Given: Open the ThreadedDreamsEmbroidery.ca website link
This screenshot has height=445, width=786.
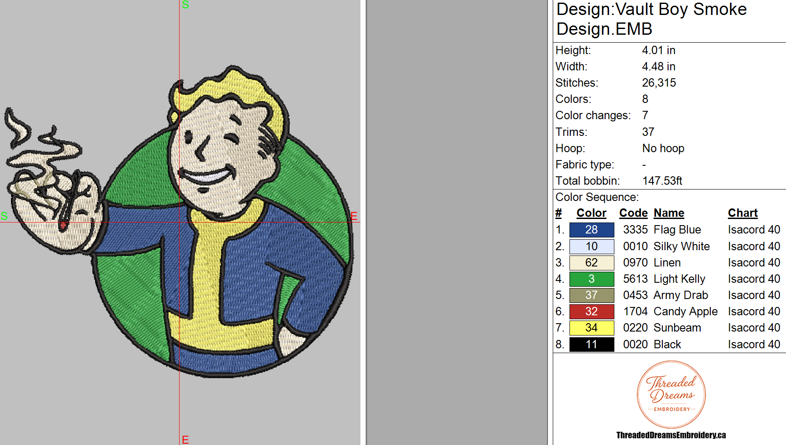Looking at the screenshot, I should coord(671,435).
